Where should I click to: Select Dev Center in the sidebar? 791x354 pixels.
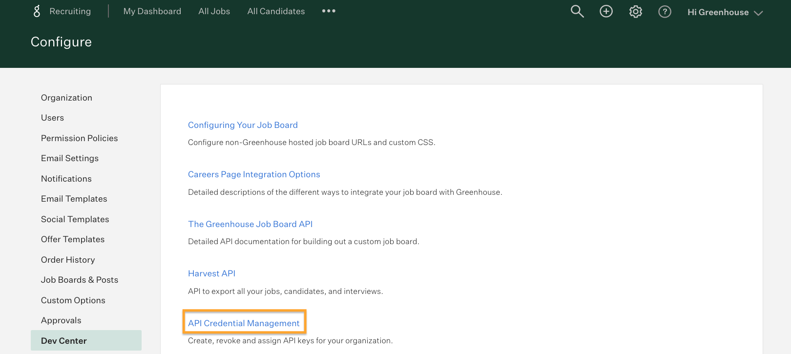point(86,340)
